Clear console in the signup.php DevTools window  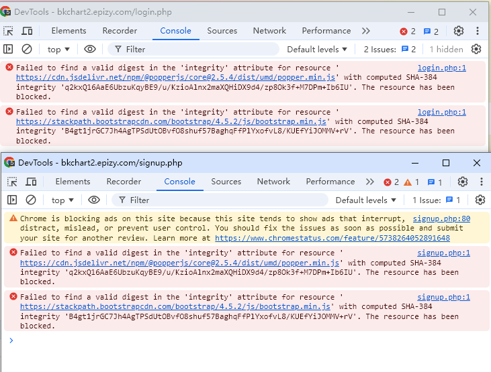pyautogui.click(x=31, y=200)
